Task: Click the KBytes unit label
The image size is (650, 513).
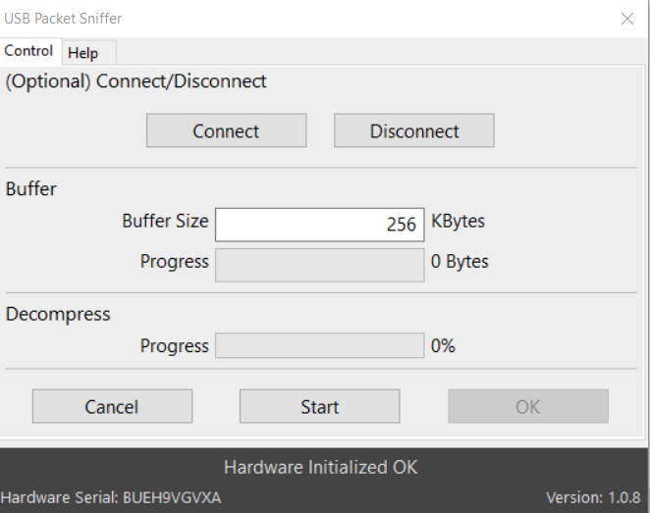Action: point(459,222)
